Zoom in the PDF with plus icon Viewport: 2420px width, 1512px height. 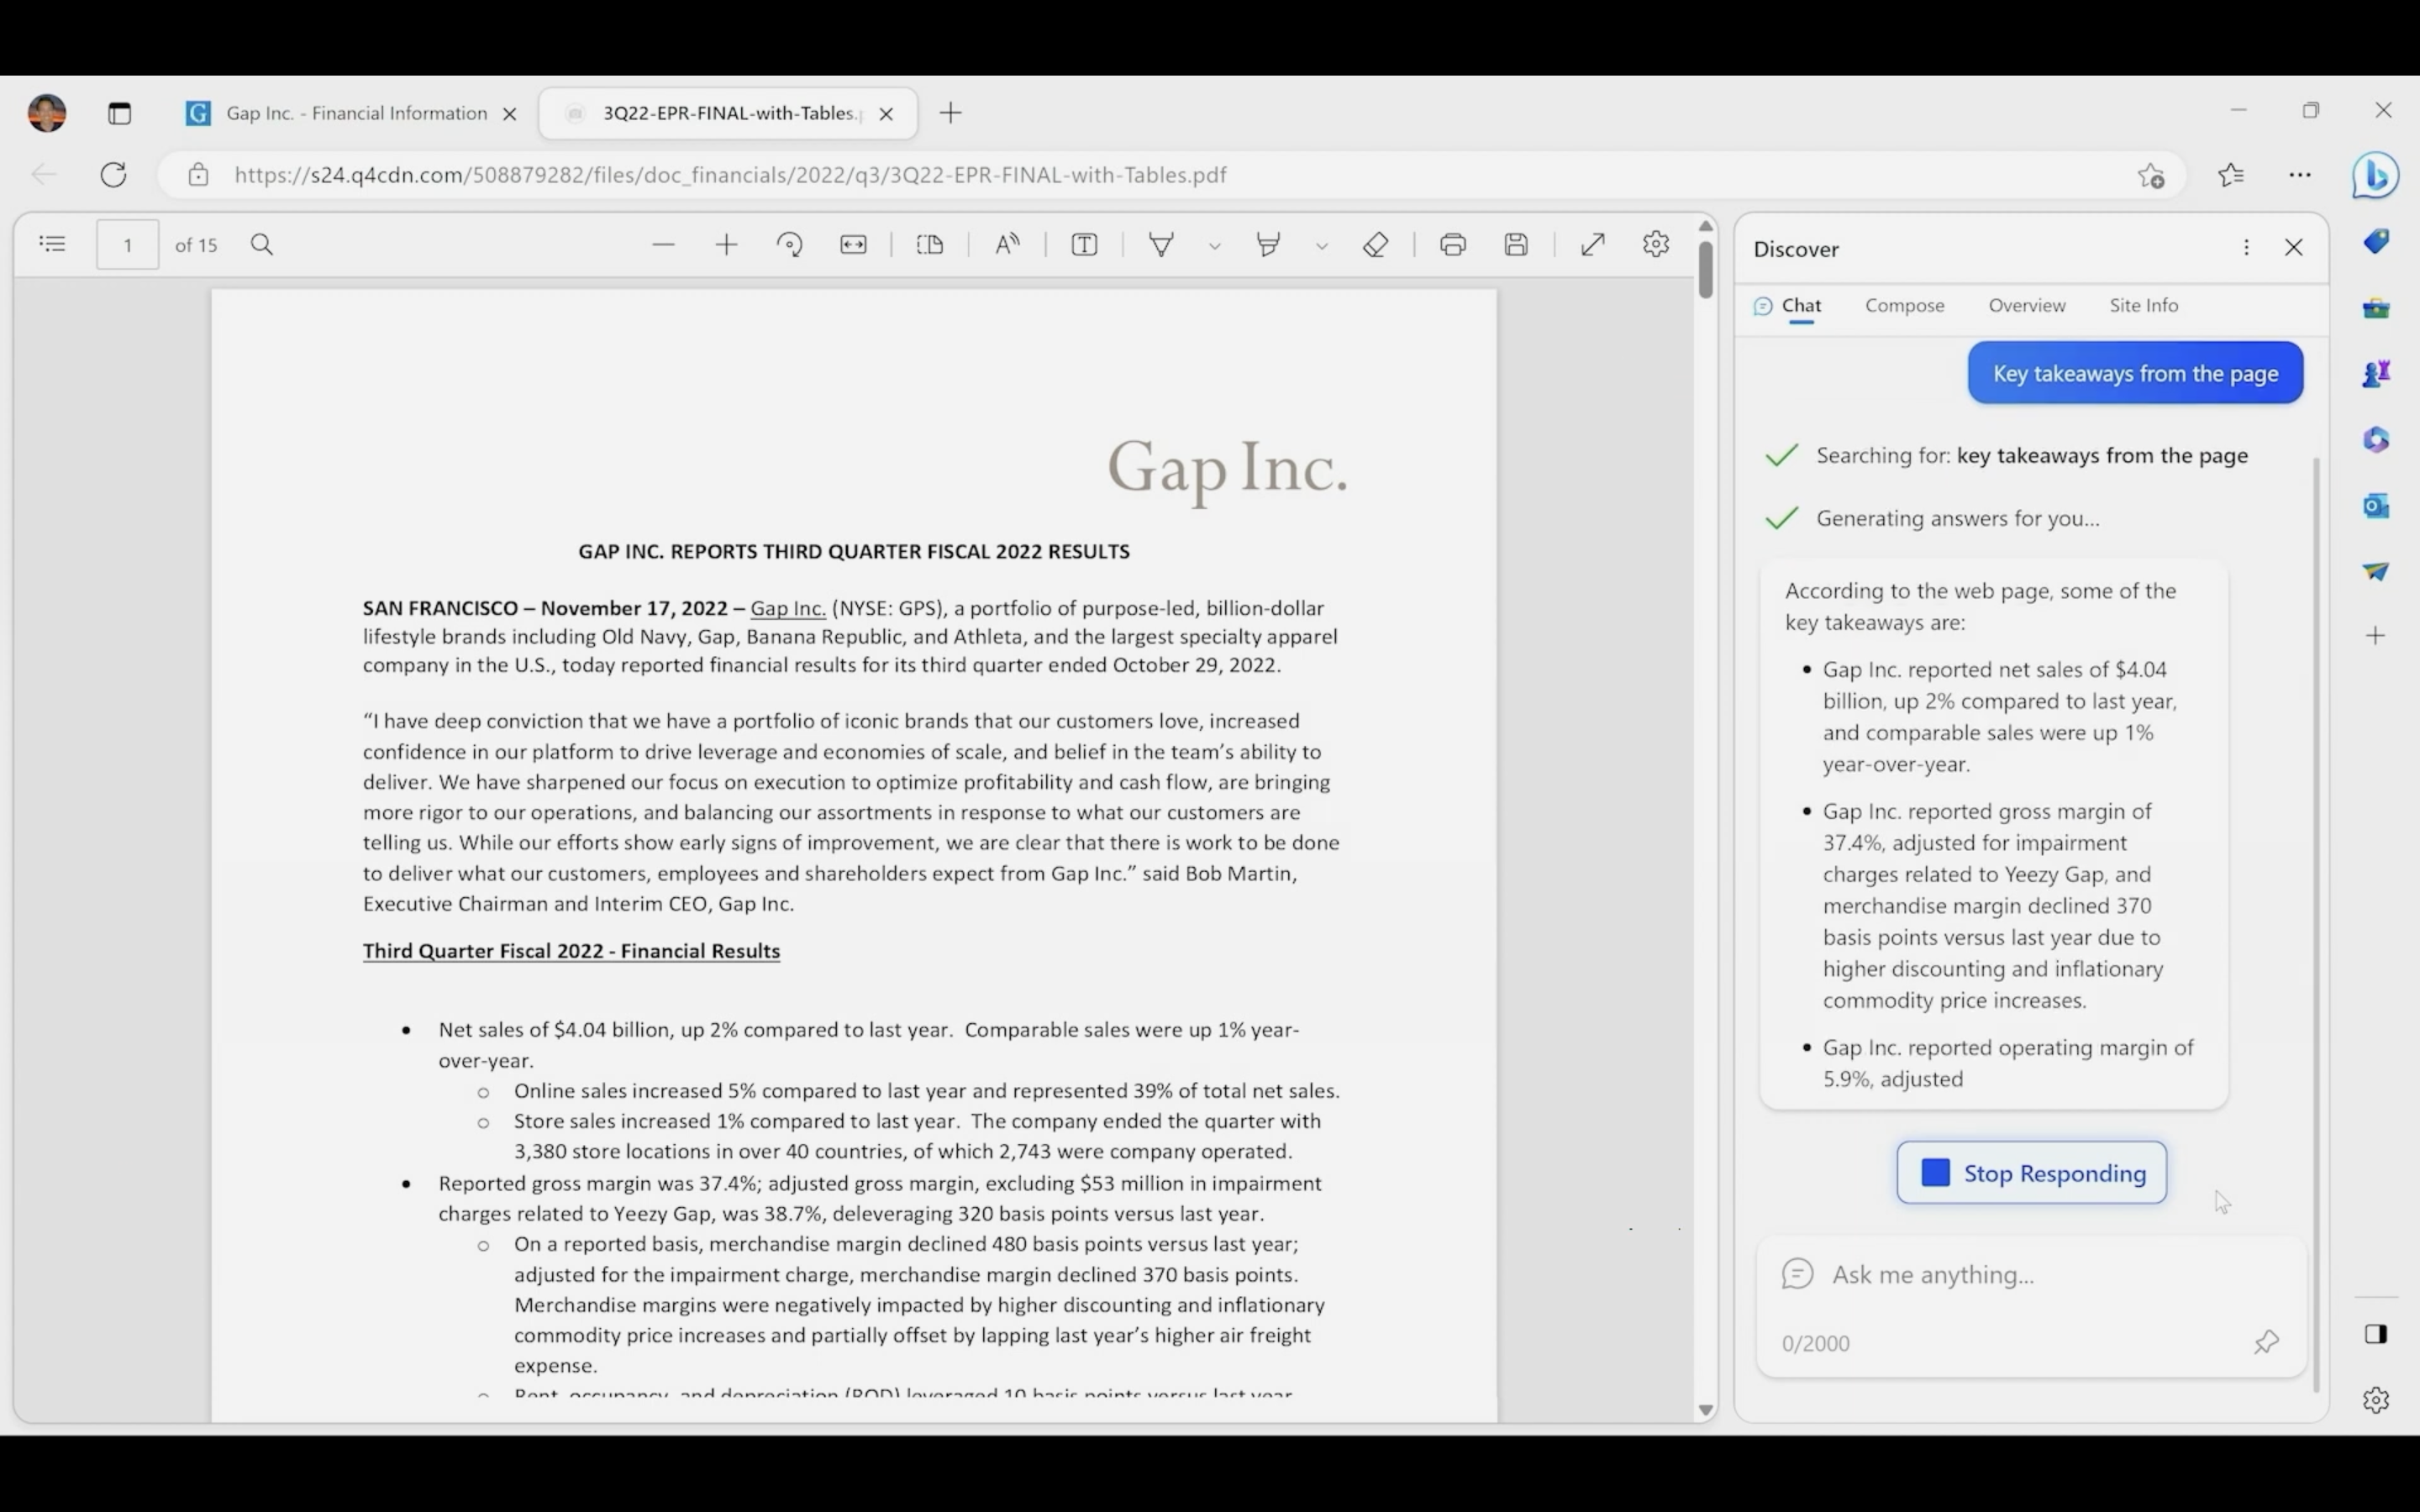point(727,245)
